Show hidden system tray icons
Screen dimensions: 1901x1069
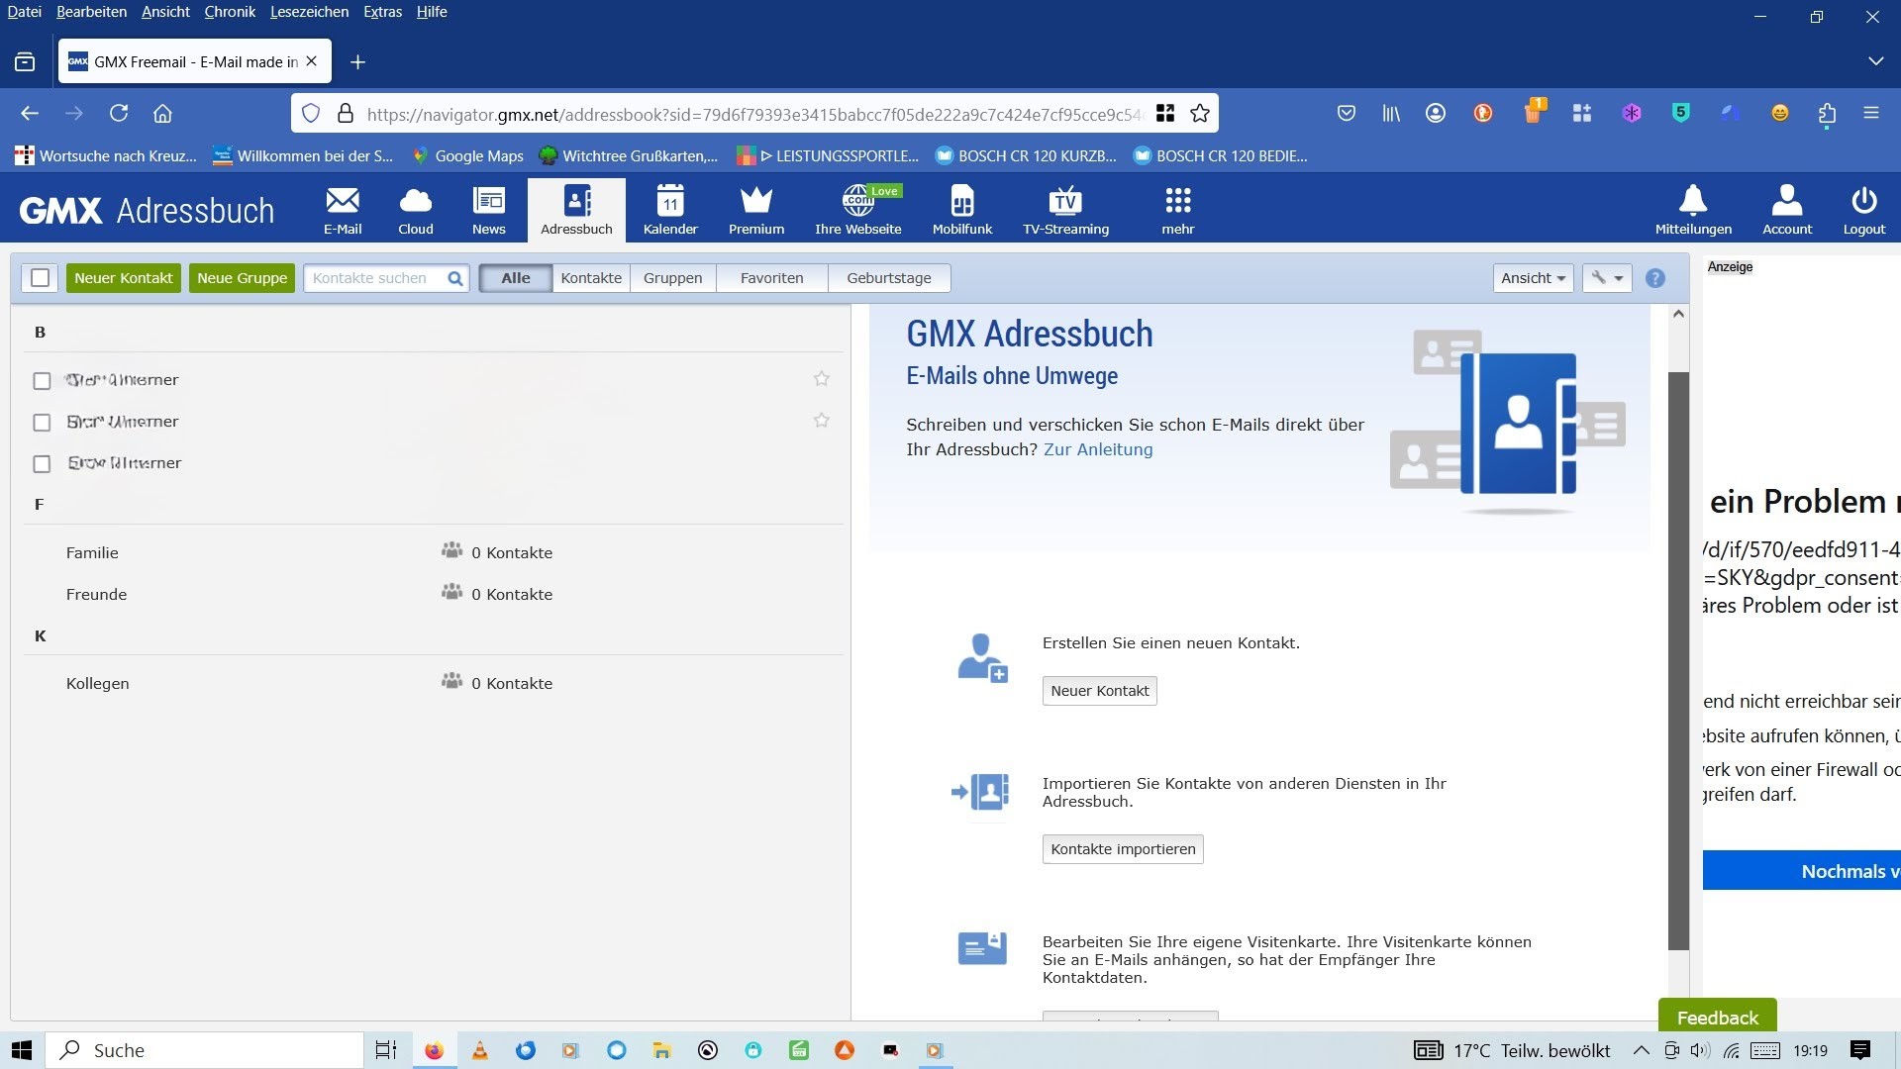(x=1641, y=1050)
